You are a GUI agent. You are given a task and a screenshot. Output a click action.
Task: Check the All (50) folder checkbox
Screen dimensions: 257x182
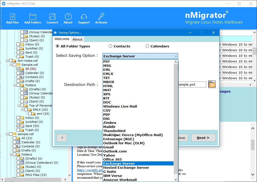click(18, 69)
